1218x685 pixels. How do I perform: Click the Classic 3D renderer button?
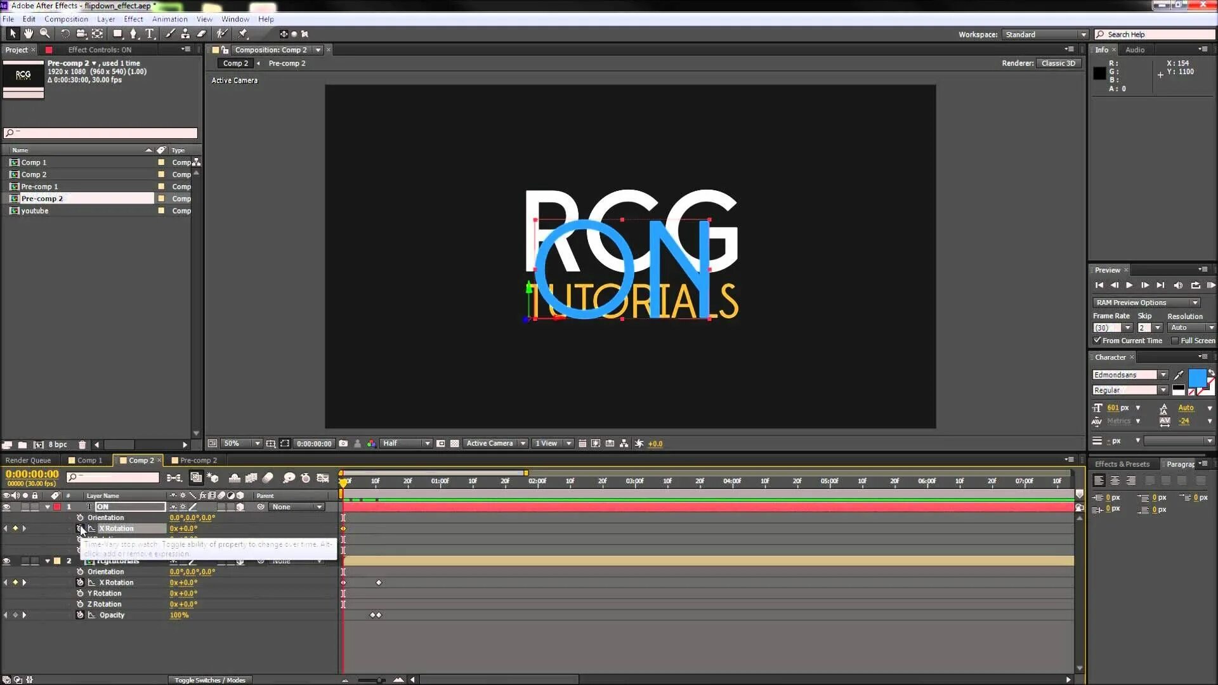click(x=1058, y=63)
